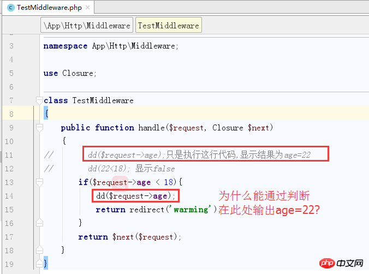Click the fold end marker on line 18
The width and height of the screenshot is (369, 274).
pos(39,250)
